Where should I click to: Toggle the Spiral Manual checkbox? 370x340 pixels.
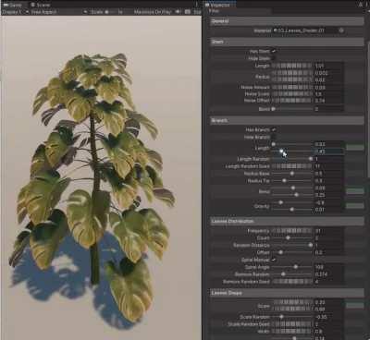coord(274,260)
